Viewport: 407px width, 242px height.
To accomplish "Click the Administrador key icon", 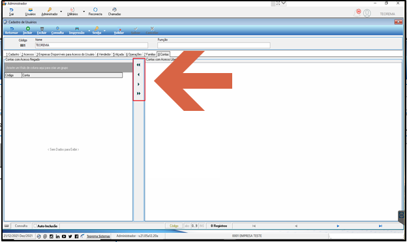I will pyautogui.click(x=50, y=10).
